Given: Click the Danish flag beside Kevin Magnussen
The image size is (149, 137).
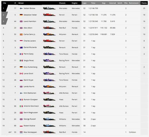Looking at the screenshot, I should [x=21, y=113].
